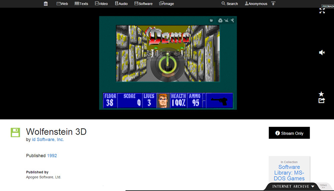Open the Terms link at bottom right

click(323, 186)
